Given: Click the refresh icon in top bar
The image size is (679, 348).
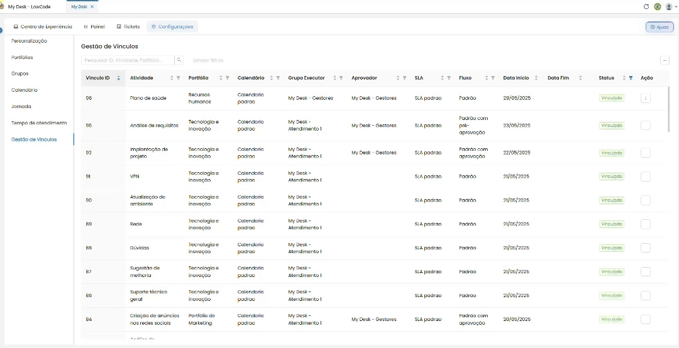Looking at the screenshot, I should click(646, 6).
